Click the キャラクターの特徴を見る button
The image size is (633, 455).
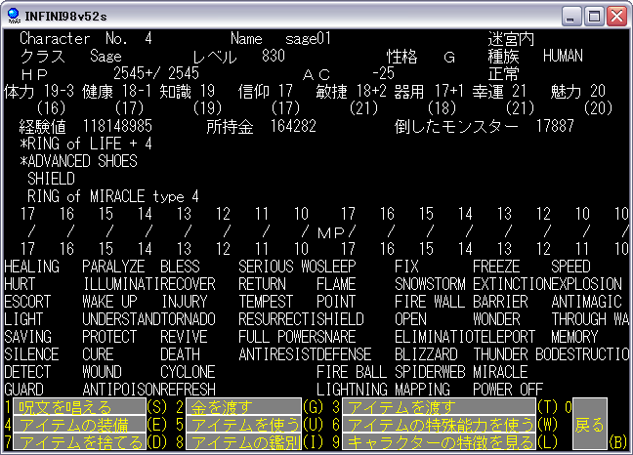pyautogui.click(x=439, y=441)
